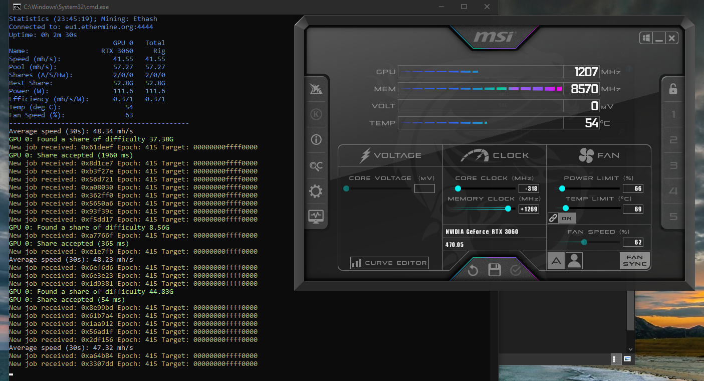Launch the OC Scanner icon

pyautogui.click(x=316, y=166)
